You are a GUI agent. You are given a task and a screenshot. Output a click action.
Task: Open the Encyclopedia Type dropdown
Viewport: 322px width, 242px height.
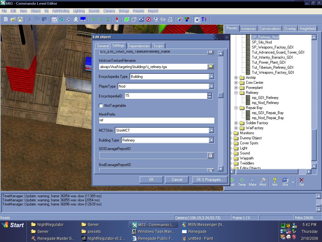coord(211,77)
